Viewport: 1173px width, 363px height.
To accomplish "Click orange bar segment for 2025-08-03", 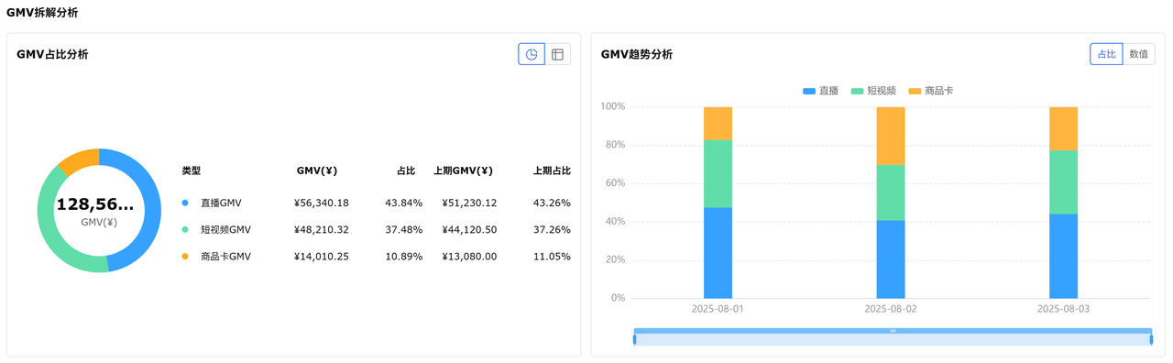I will [1063, 128].
